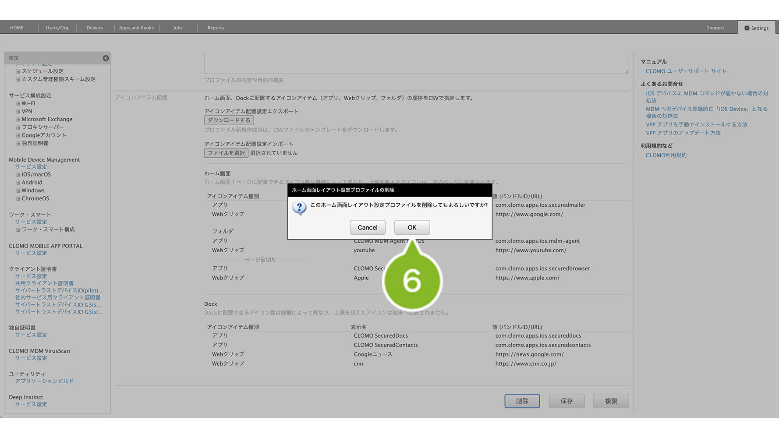
Task: Switch to the Reports tab
Action: 216,28
